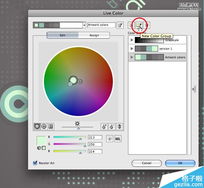Viewport: 204px width, 188px height.
Task: Click the large current color swatch
Action: pos(41,141)
